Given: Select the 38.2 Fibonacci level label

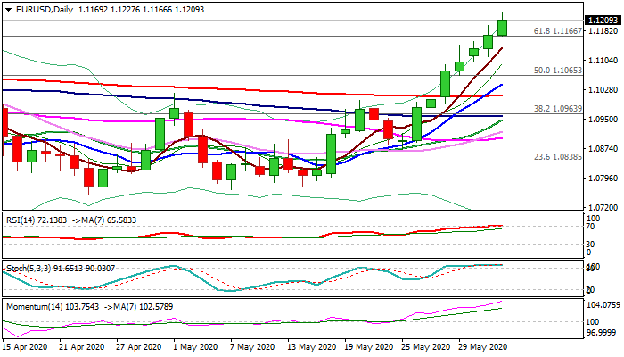Looking at the screenshot, I should [557, 108].
